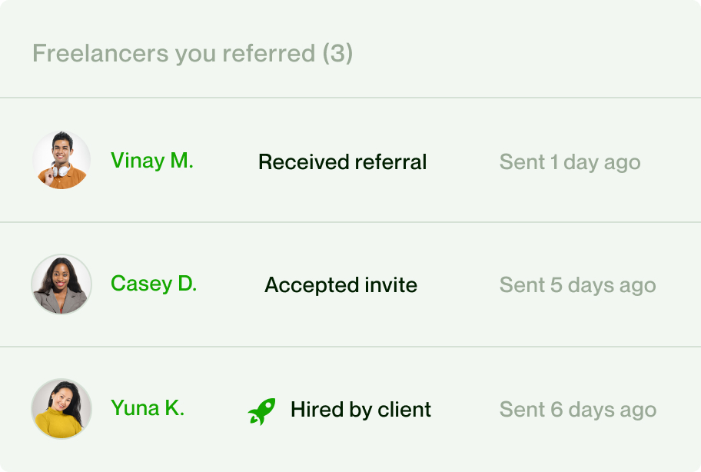Open Casey D.'s profile link
701x472 pixels.
[153, 284]
